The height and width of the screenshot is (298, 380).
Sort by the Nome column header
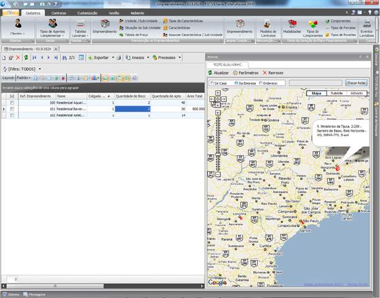[71, 96]
